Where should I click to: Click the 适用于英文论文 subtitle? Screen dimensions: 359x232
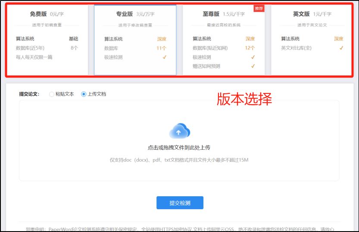point(312,25)
